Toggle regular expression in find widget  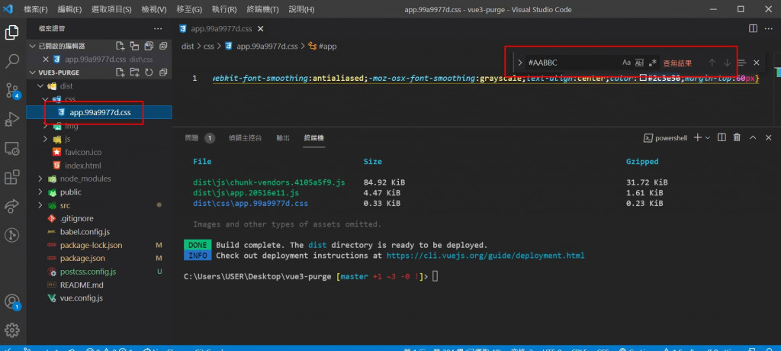point(653,63)
